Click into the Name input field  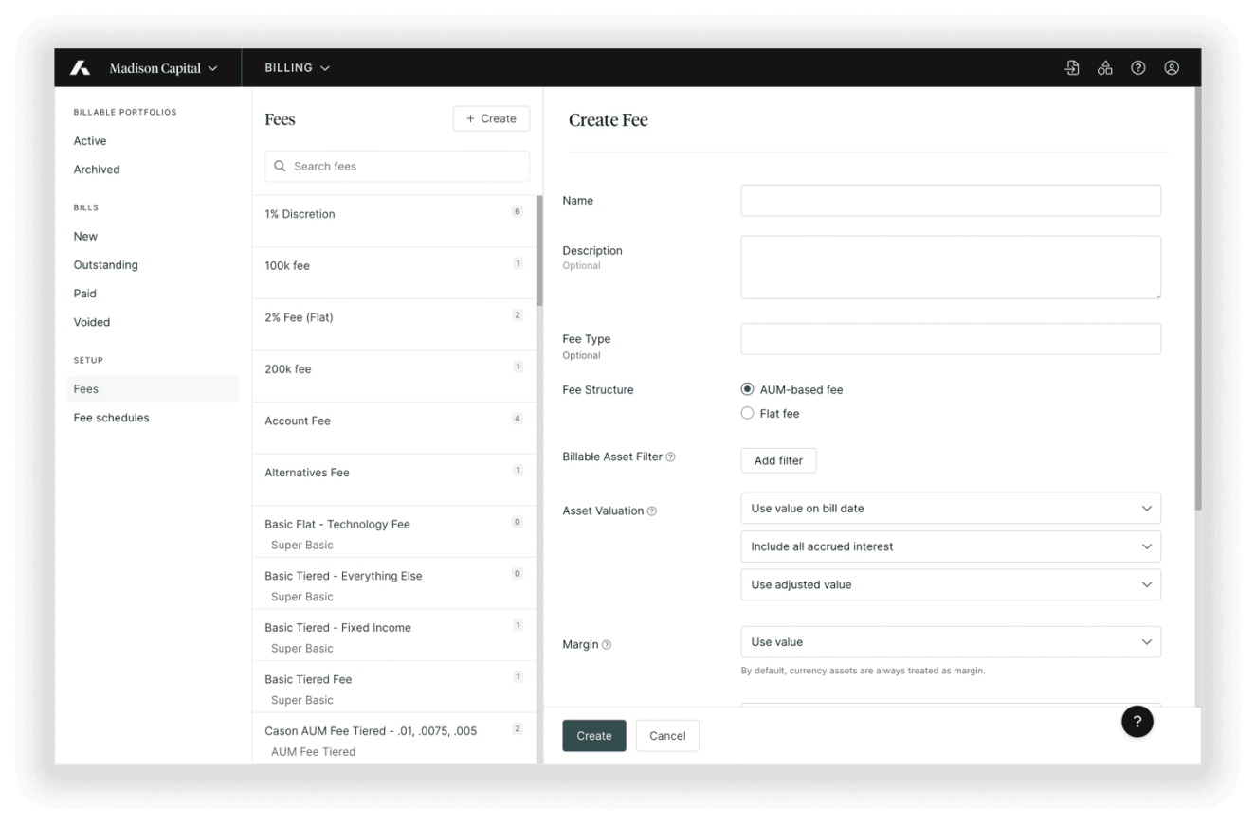tap(950, 201)
